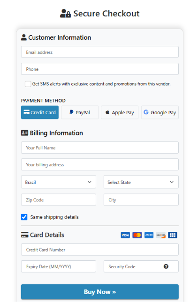Click the Credit Card Number field

pos(100,250)
